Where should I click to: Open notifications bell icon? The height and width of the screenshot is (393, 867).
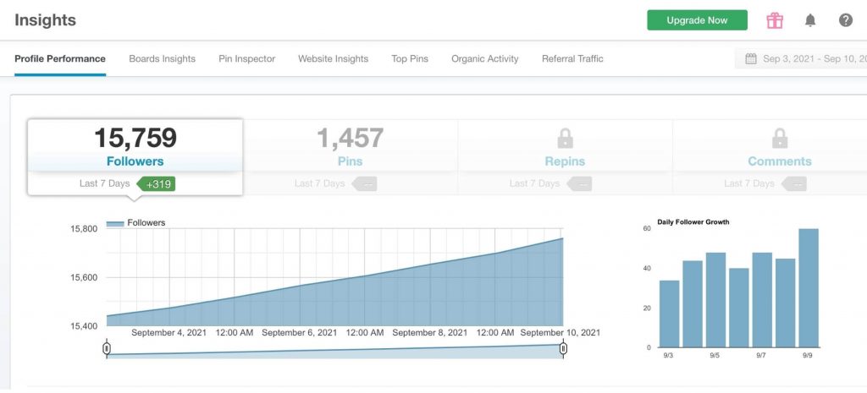click(x=810, y=20)
